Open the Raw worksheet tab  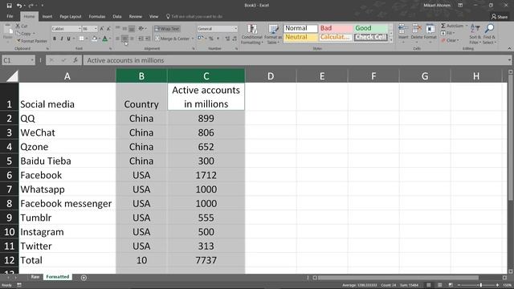pyautogui.click(x=35, y=277)
